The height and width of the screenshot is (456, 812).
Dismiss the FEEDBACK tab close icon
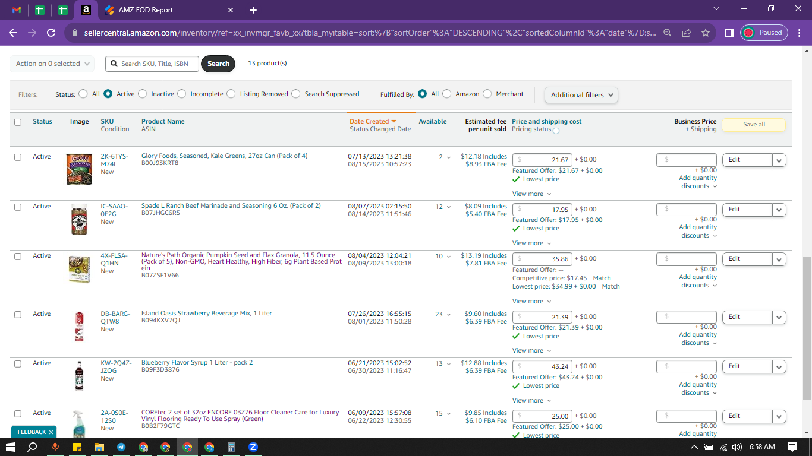[51, 432]
